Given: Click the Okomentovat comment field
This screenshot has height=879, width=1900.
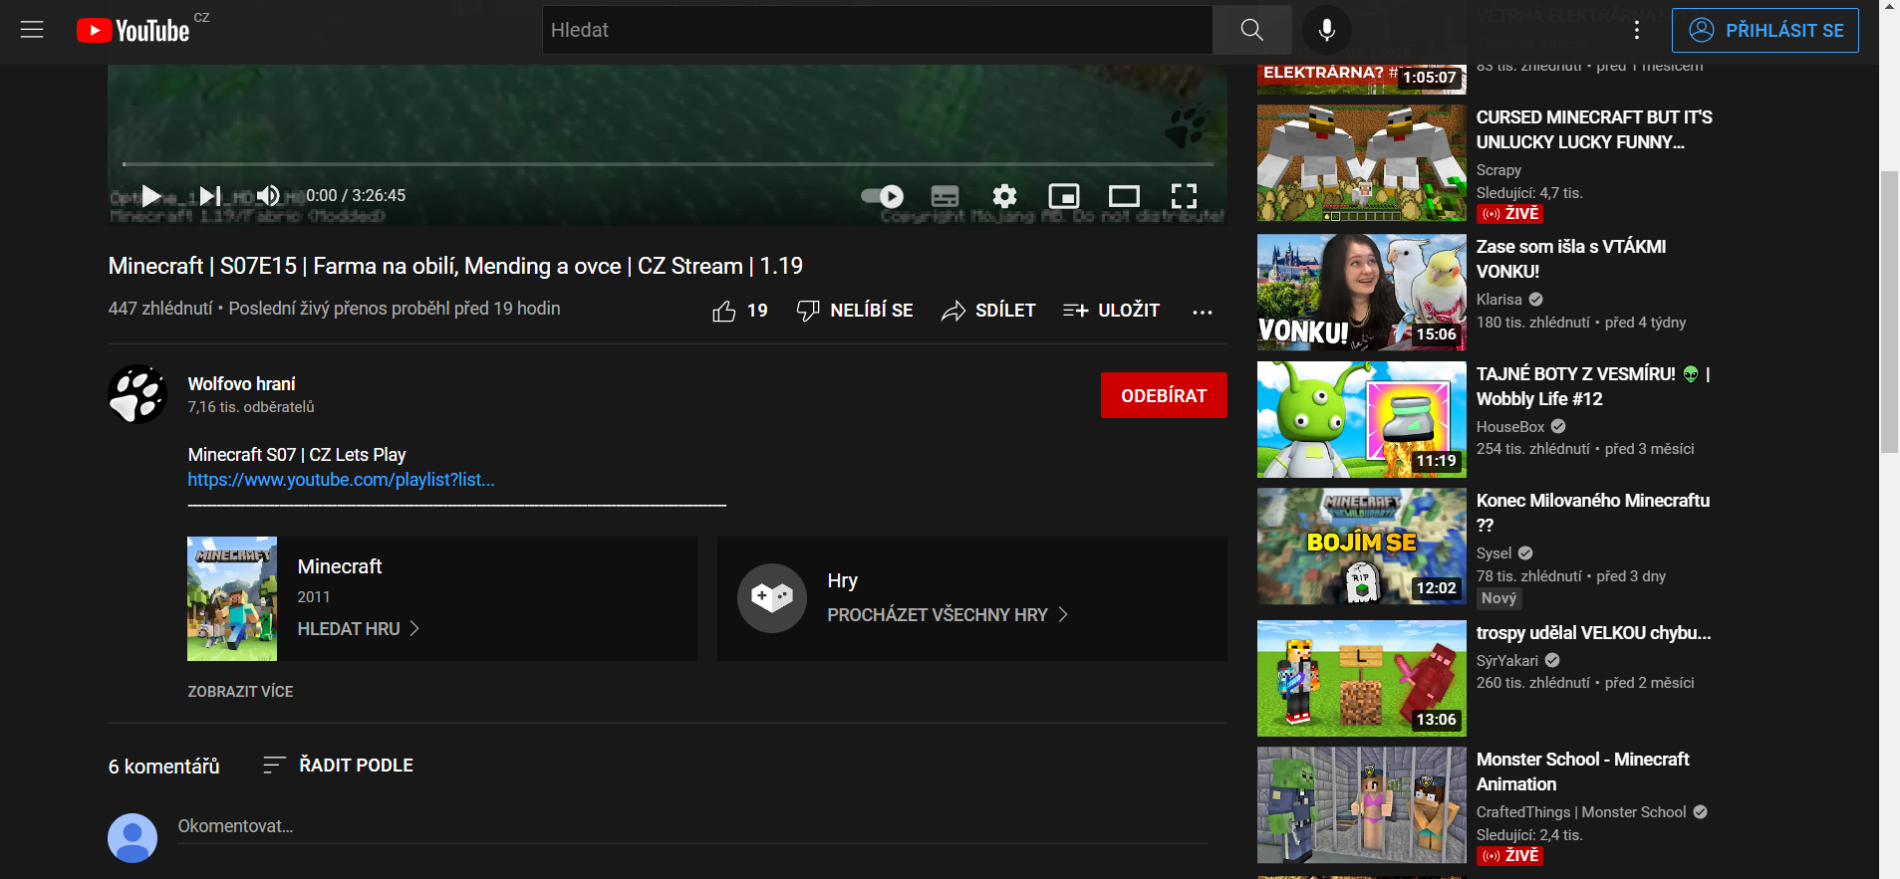Looking at the screenshot, I should 692,827.
